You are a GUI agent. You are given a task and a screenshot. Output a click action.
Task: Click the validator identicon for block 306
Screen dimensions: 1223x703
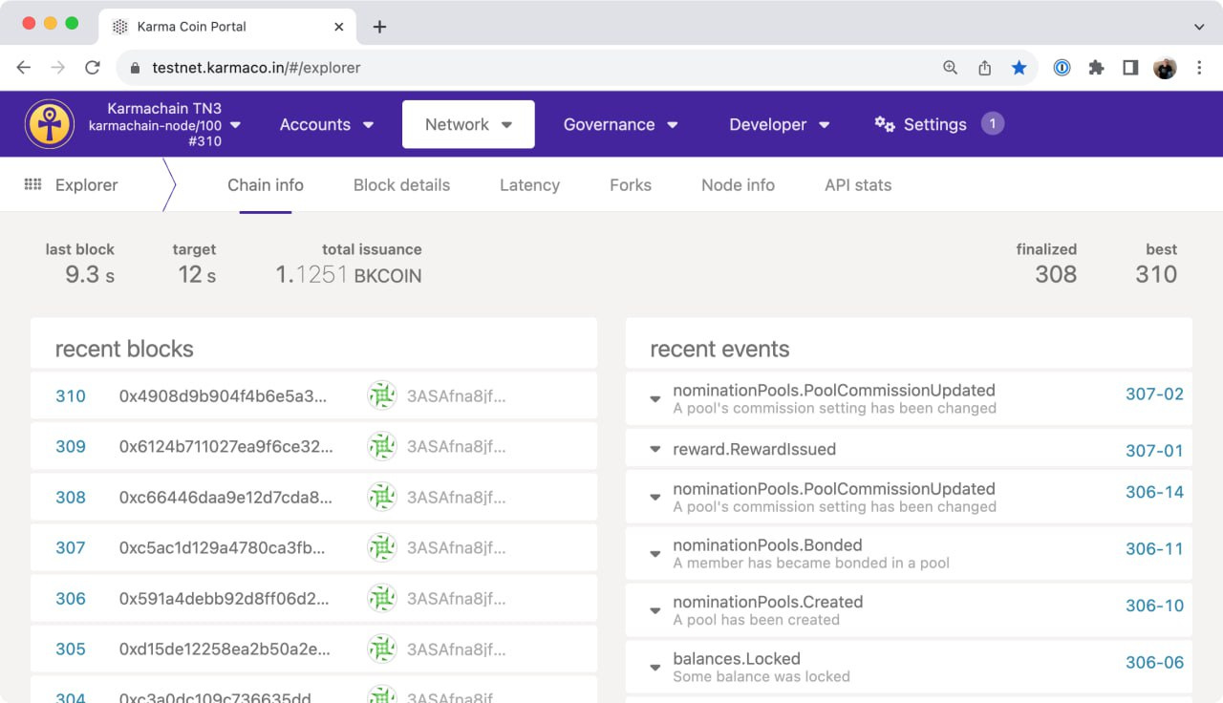click(382, 598)
